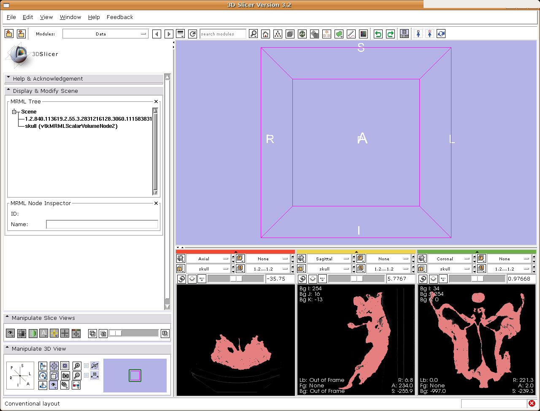Open the View menu
Viewport: 540px width, 411px height.
46,17
